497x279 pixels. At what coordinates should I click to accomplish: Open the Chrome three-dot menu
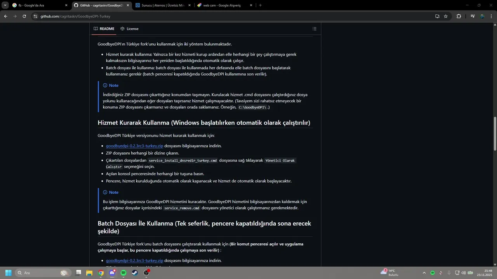click(x=492, y=16)
